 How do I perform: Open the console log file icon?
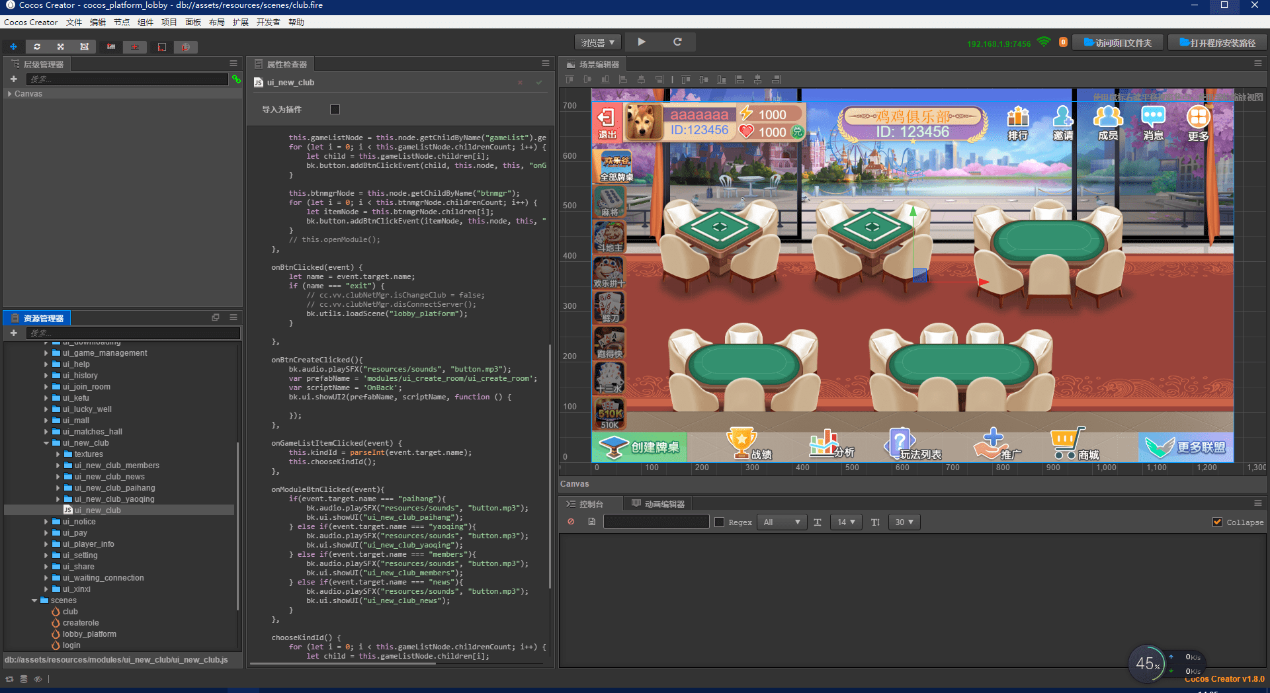coord(592,522)
